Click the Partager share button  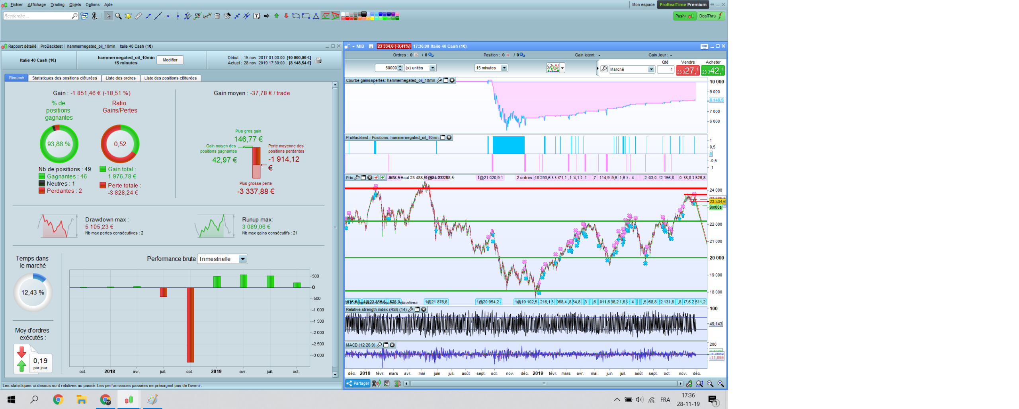point(358,384)
